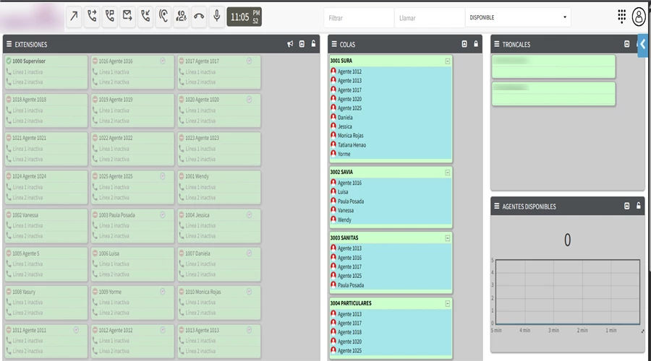The height and width of the screenshot is (361, 651).
Task: Click the megaphone icon in Extensiones header
Action: click(290, 44)
